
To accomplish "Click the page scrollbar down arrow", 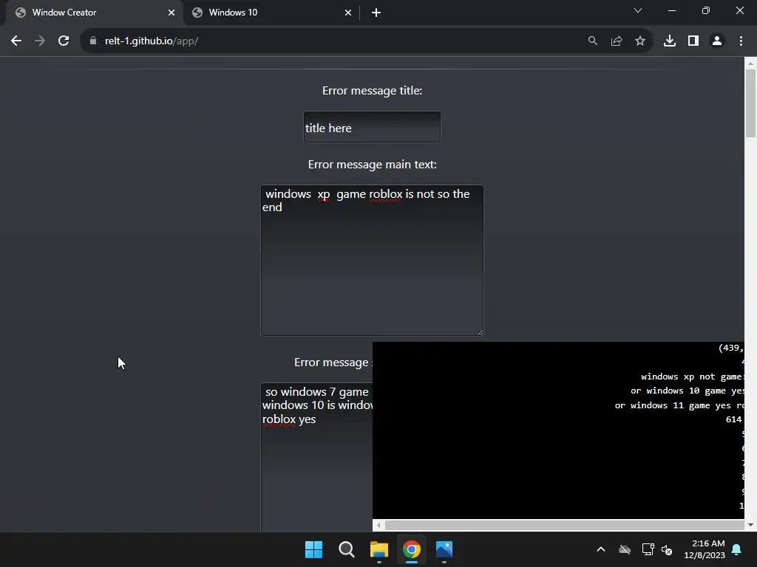I will pyautogui.click(x=750, y=525).
